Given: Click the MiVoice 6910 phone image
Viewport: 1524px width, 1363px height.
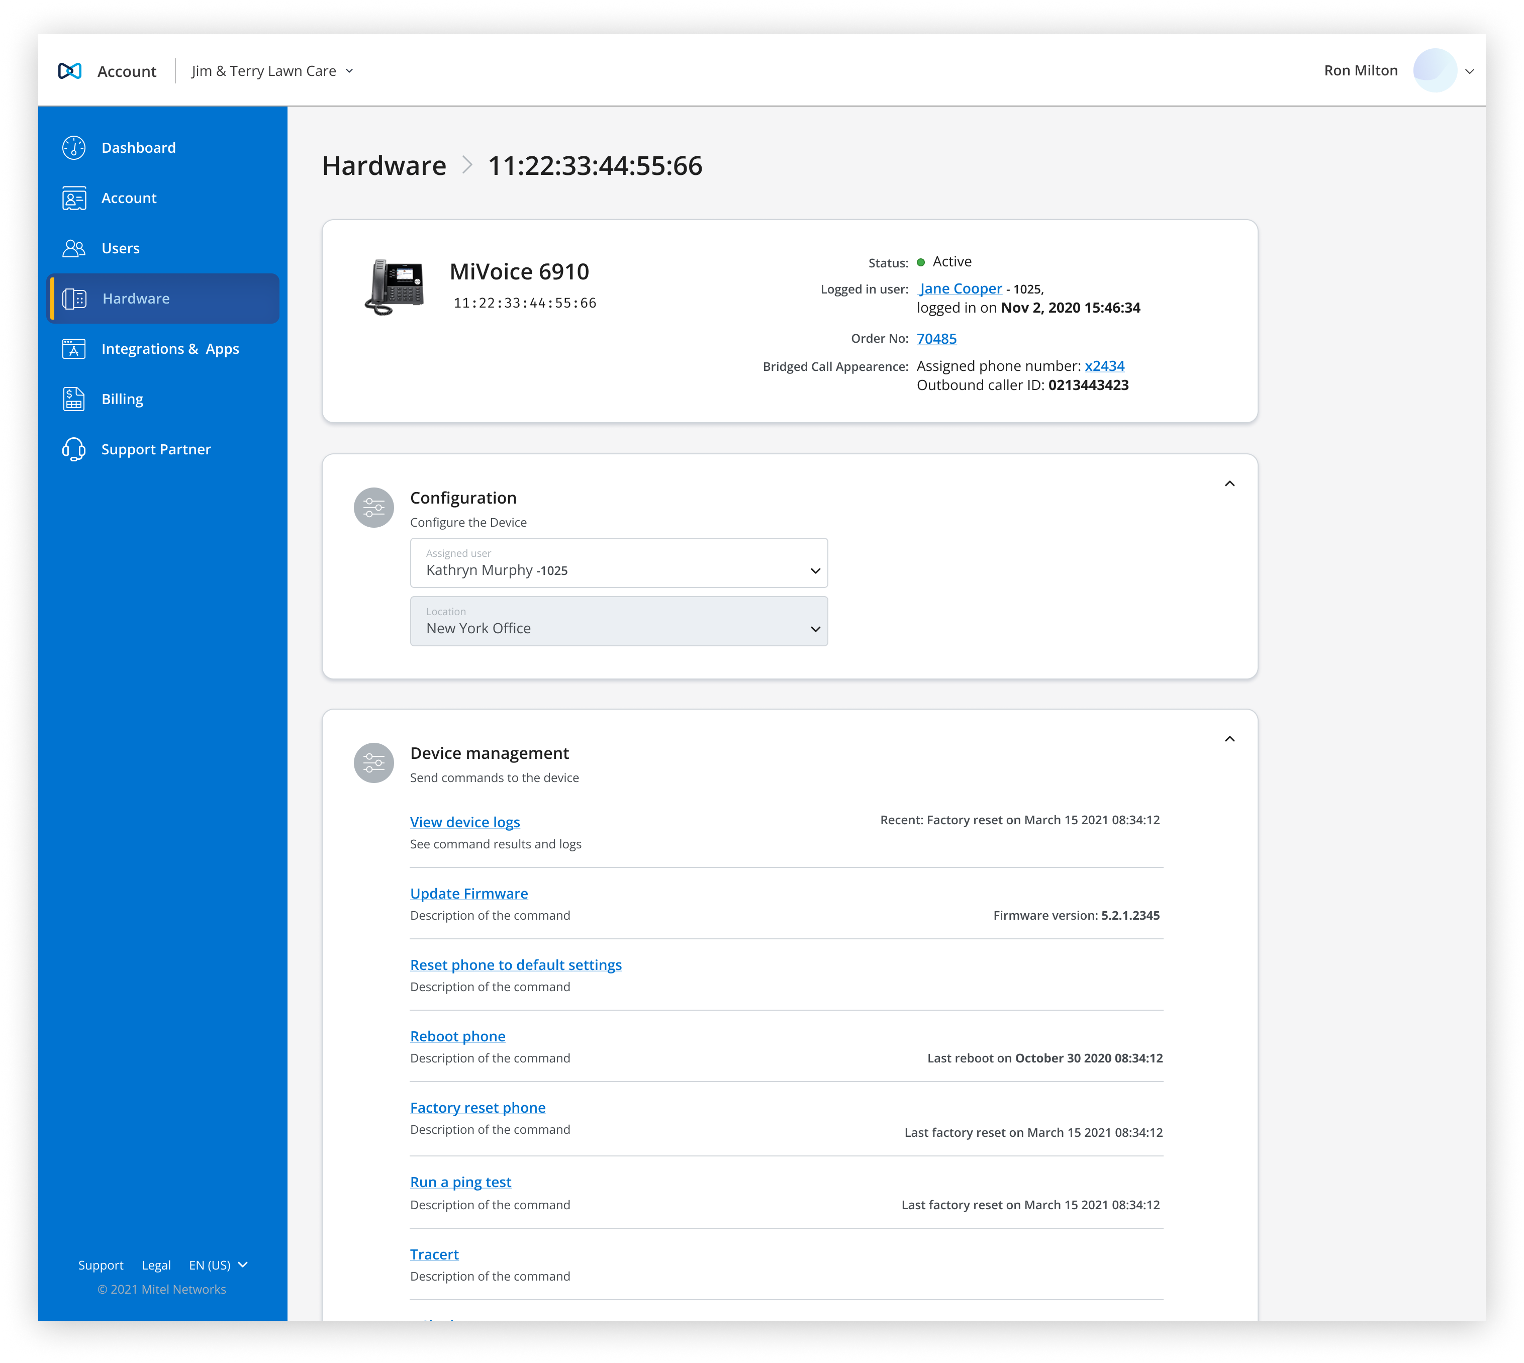Looking at the screenshot, I should coord(395,287).
